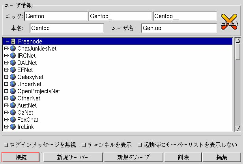
Task: Select the OtherNet network name
Action: coord(29,98)
